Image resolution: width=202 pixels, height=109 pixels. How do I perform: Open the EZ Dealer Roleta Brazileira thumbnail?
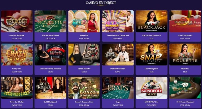pos(50,54)
